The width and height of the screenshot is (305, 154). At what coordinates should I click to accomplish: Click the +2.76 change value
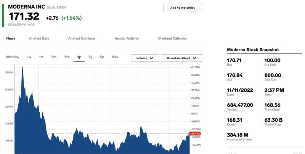(52, 18)
